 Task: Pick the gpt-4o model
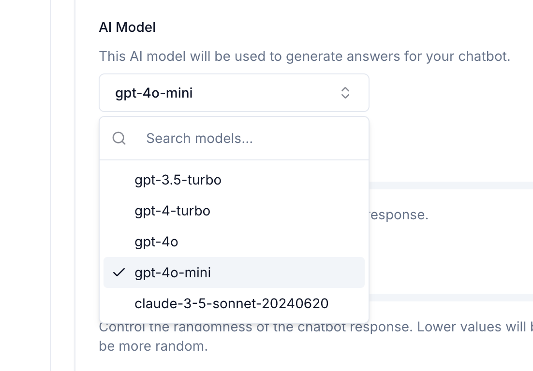(156, 242)
